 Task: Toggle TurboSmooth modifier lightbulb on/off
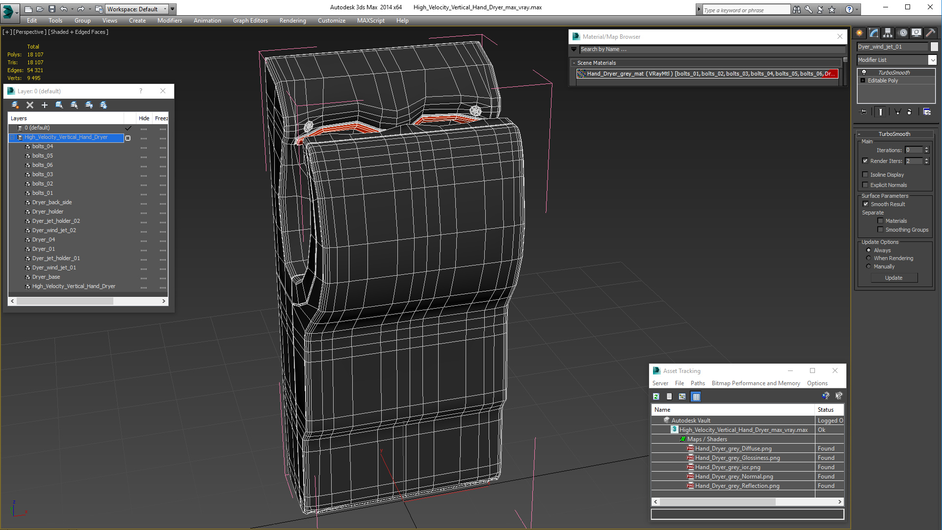tap(864, 72)
